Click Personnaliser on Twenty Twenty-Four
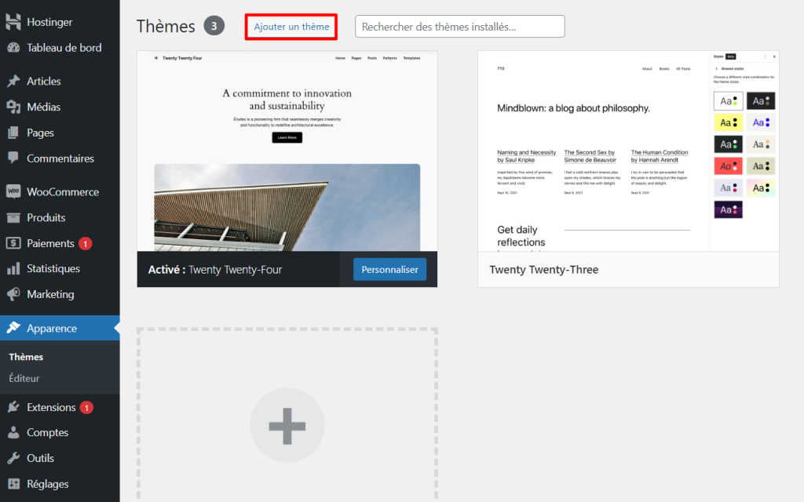This screenshot has width=804, height=502. point(389,268)
